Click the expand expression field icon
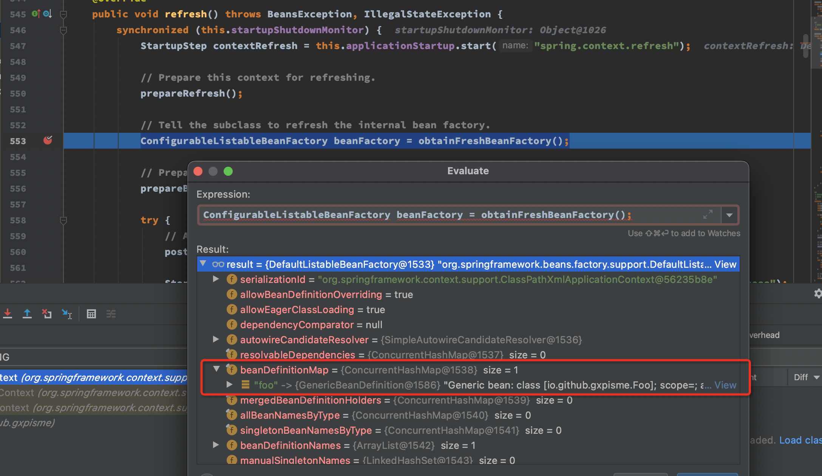The width and height of the screenshot is (822, 476). tap(708, 215)
